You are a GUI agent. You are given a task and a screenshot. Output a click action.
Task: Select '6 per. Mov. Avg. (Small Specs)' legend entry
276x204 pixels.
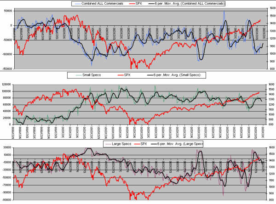[x=174, y=75]
